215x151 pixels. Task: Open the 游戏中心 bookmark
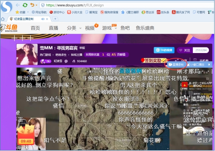tap(57, 12)
